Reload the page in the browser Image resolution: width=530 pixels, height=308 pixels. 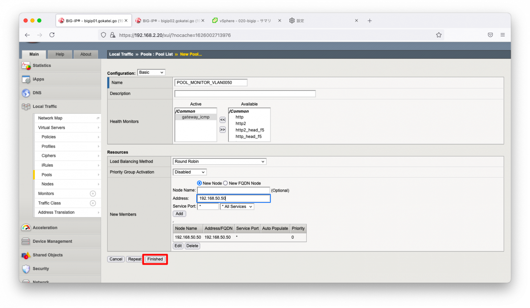click(x=52, y=35)
